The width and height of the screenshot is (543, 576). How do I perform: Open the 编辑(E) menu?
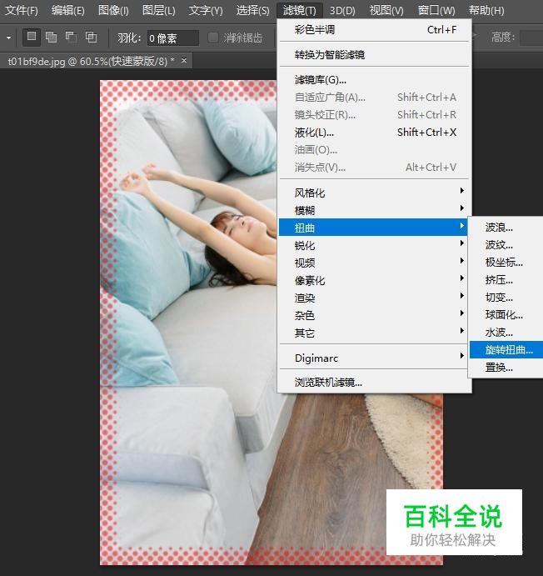[x=68, y=10]
